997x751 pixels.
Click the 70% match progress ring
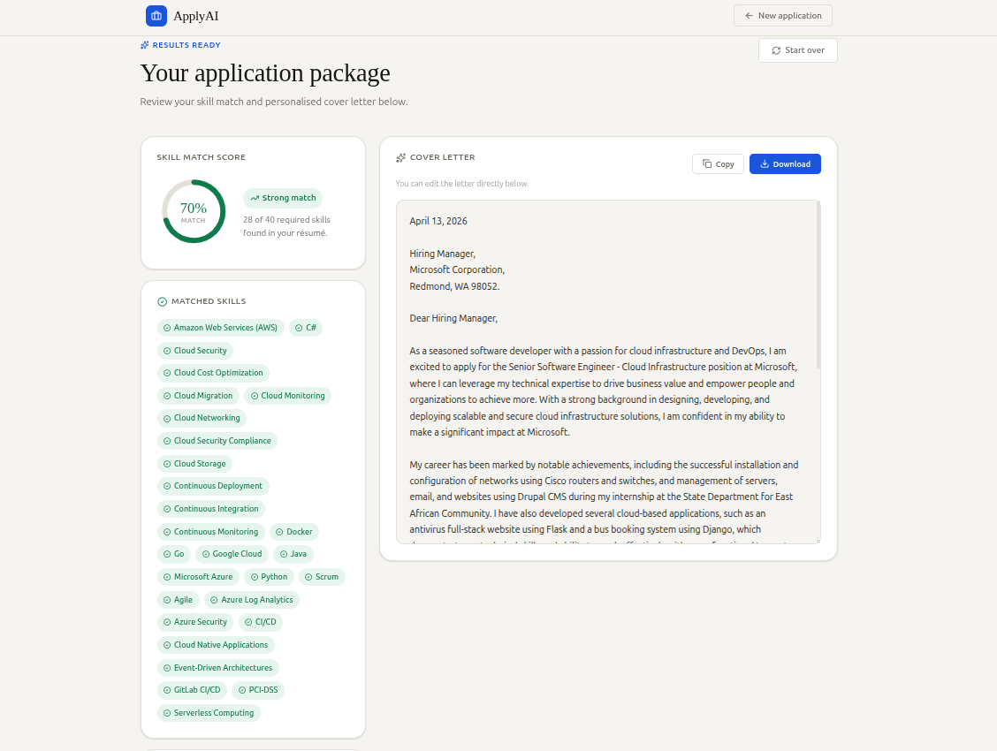194,211
